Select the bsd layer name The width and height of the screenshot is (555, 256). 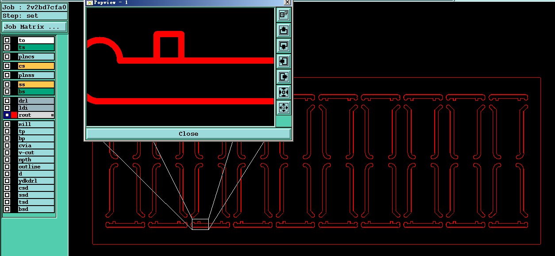[36, 209]
